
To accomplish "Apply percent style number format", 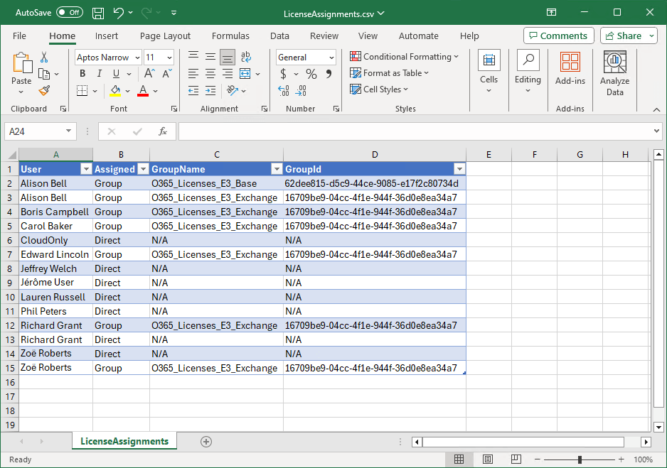I will [311, 74].
